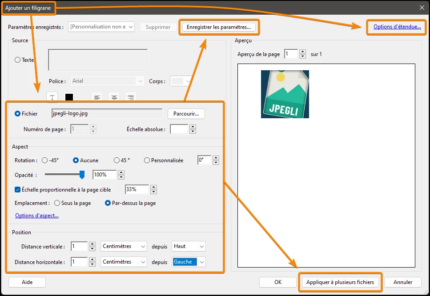The width and height of the screenshot is (430, 296).
Task: Open Options d'étendue link
Action: (397, 27)
